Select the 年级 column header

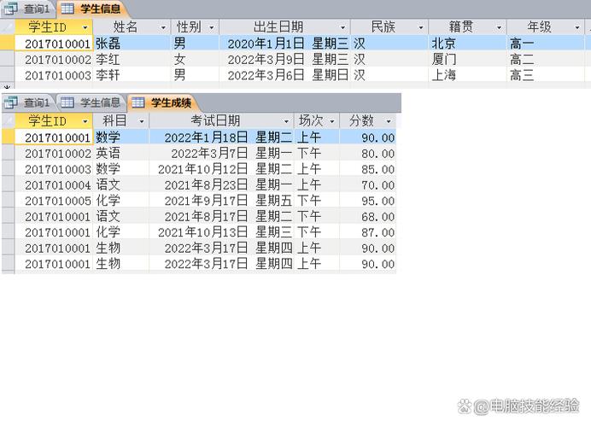click(546, 26)
